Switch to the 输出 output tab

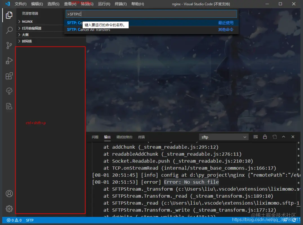(x=107, y=137)
